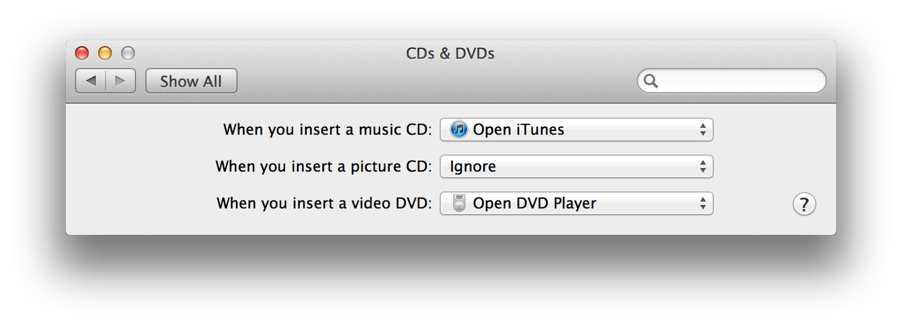Go forward with the right arrow button
This screenshot has height=326, width=902.
coord(120,81)
